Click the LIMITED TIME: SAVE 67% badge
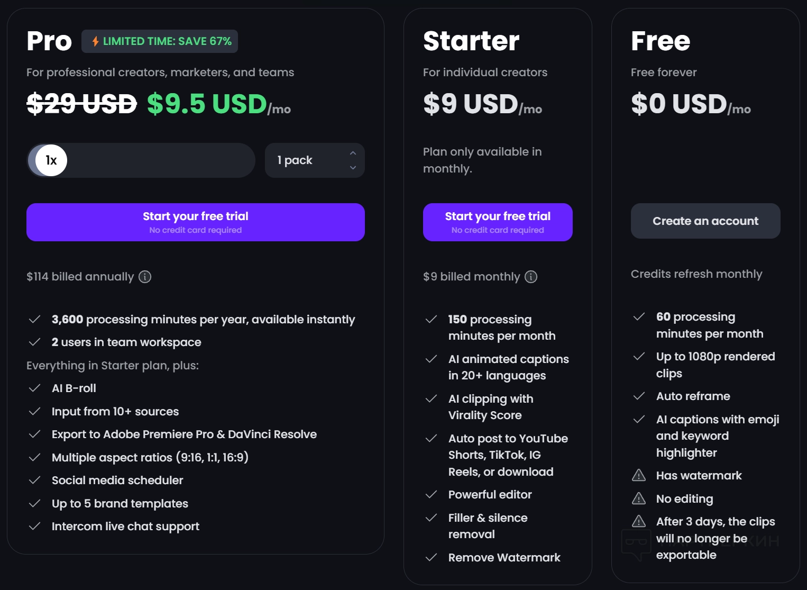The width and height of the screenshot is (807, 590). 160,41
